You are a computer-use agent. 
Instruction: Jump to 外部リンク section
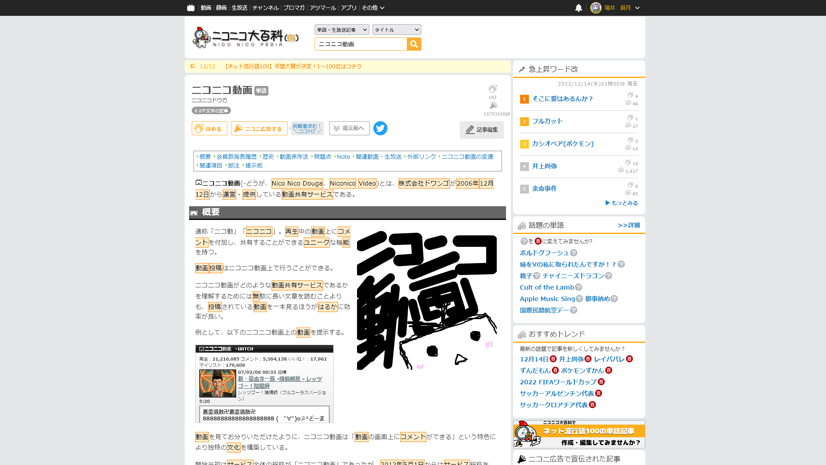click(421, 157)
